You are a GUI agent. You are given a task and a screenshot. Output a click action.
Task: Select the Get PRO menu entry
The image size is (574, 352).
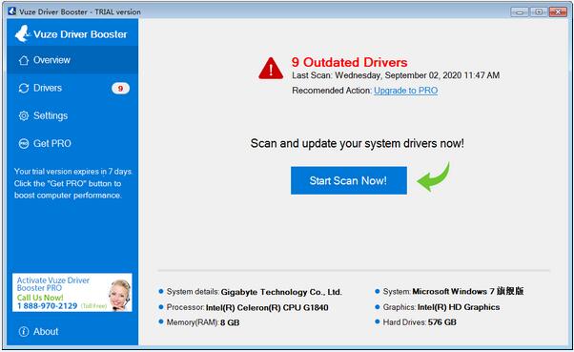(72, 144)
